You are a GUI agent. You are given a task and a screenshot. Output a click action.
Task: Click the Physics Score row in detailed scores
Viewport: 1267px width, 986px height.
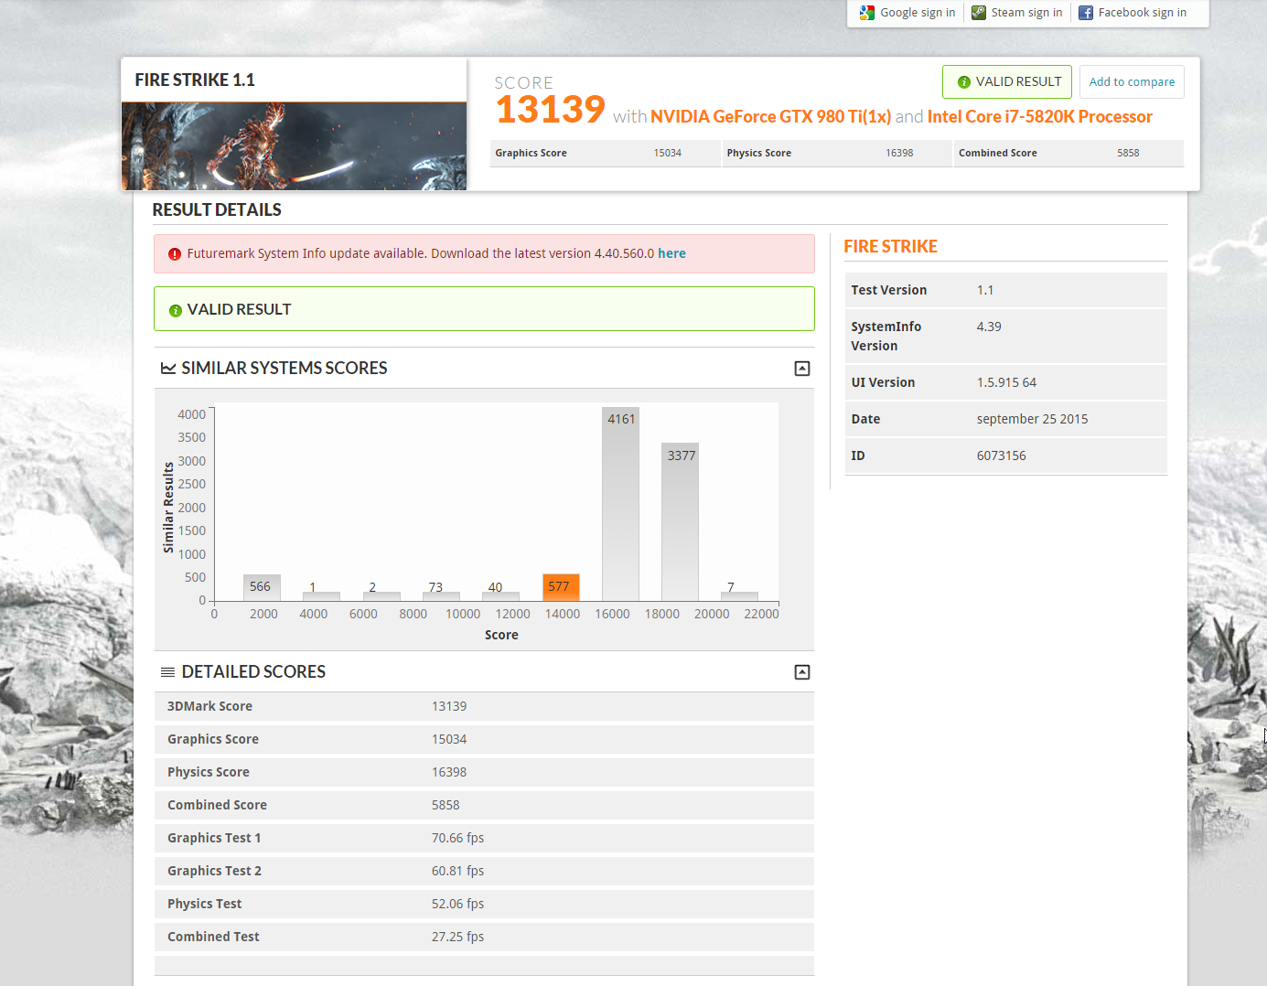[x=484, y=772]
